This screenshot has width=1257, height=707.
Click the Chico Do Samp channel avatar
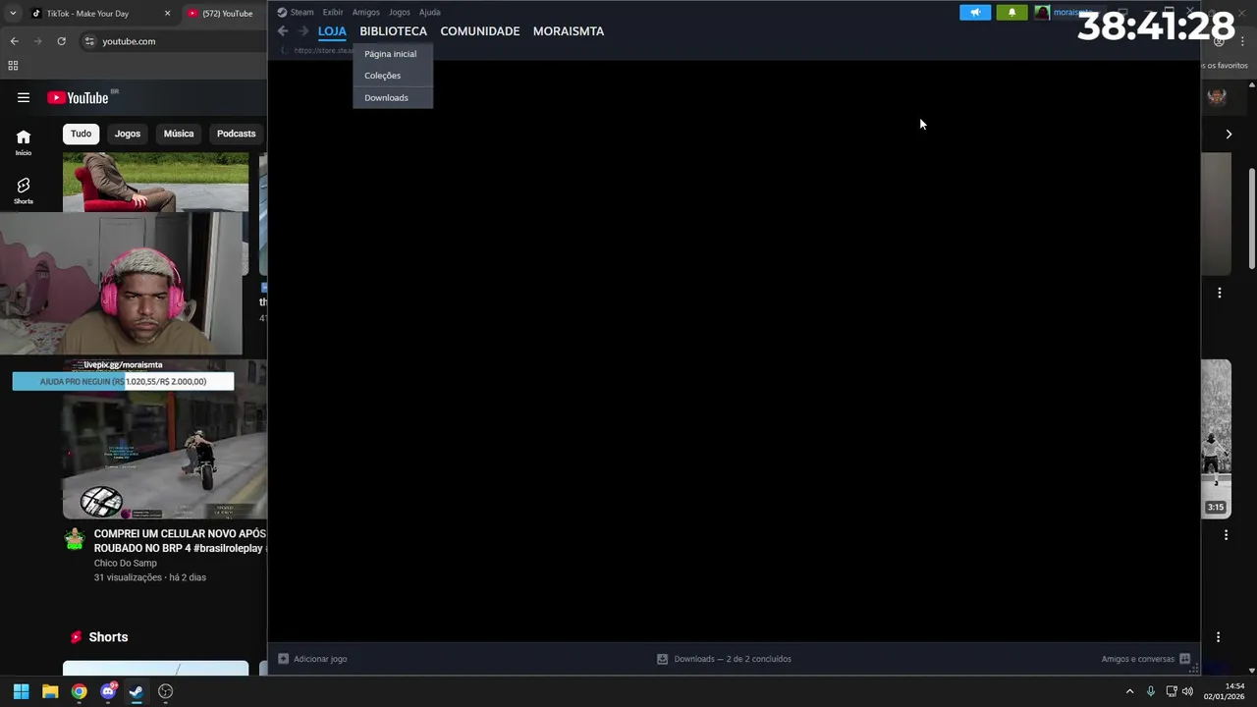tap(75, 539)
